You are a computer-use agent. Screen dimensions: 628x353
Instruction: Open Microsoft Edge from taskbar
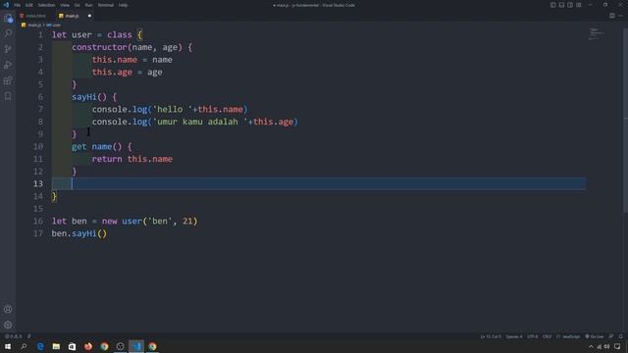pos(40,346)
